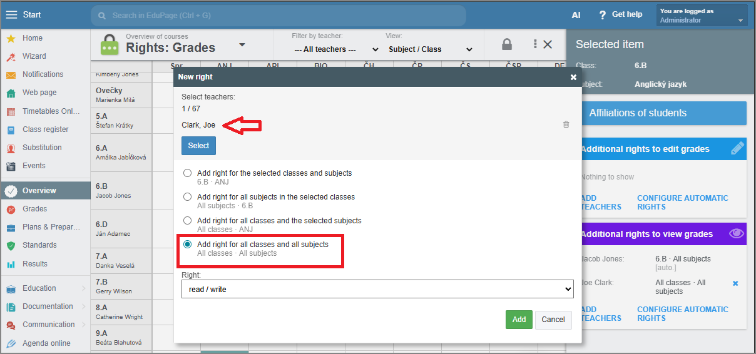The width and height of the screenshot is (756, 354).
Task: Open the View Subject / Class dropdown
Action: (430, 49)
